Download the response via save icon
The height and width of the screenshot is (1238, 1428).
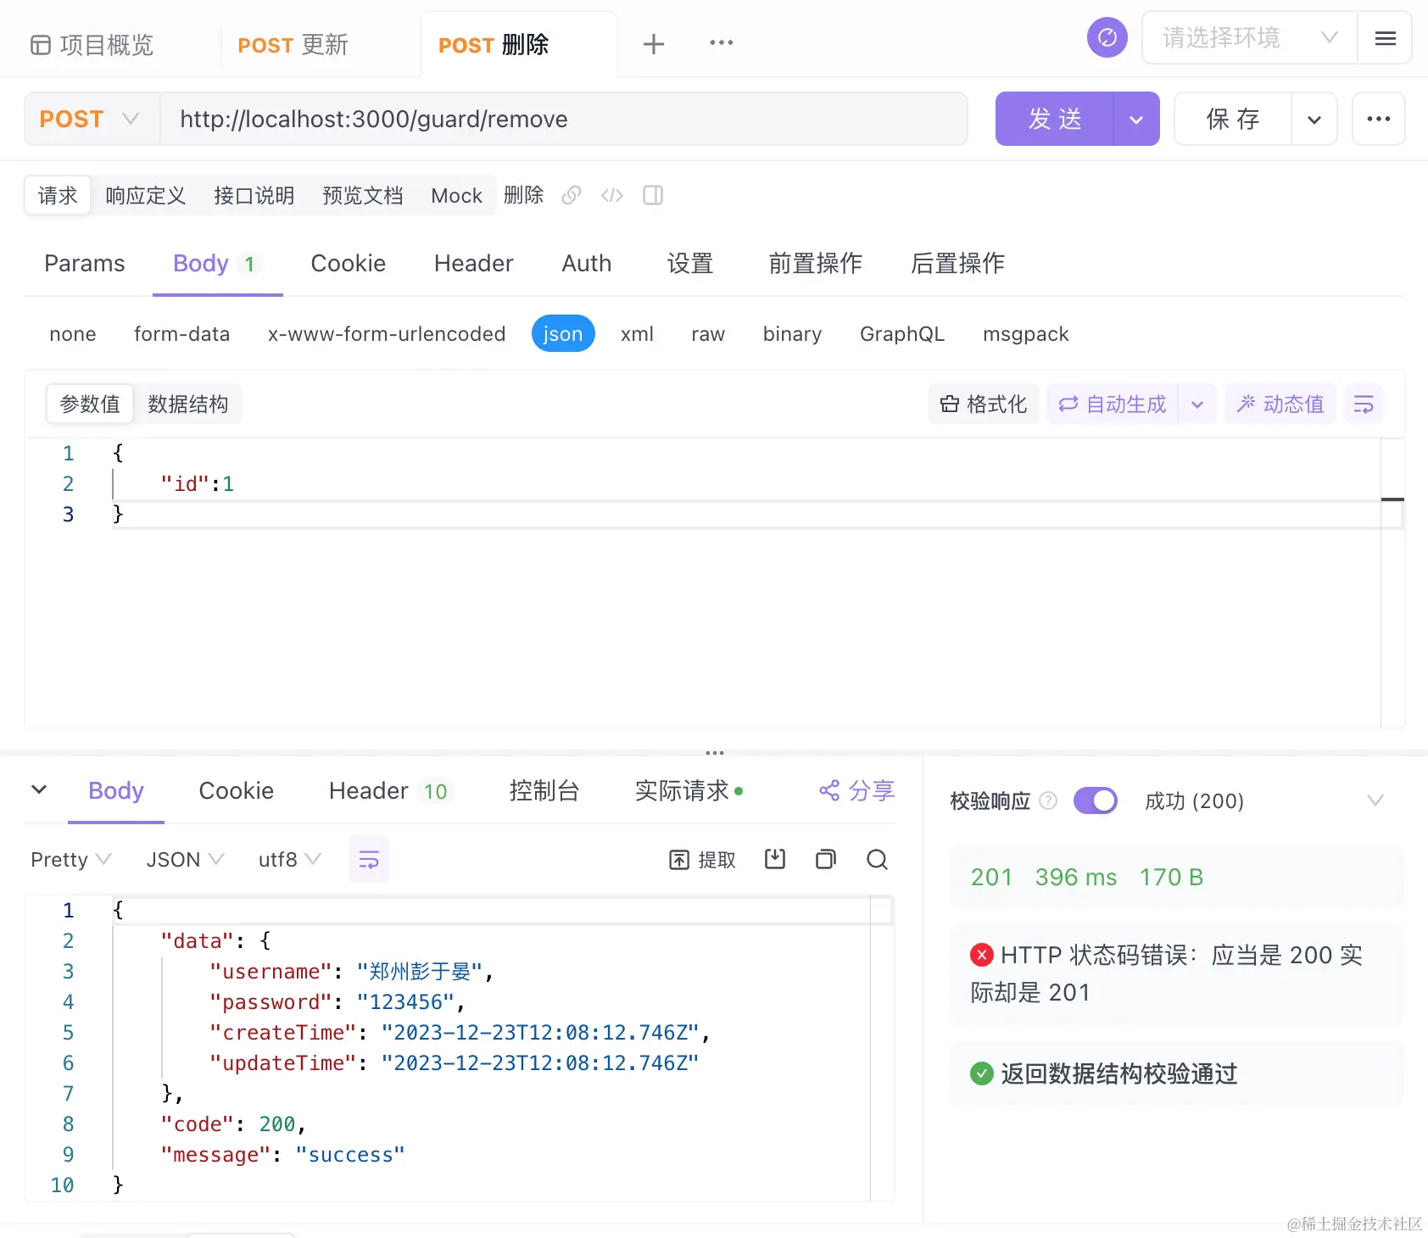775,859
